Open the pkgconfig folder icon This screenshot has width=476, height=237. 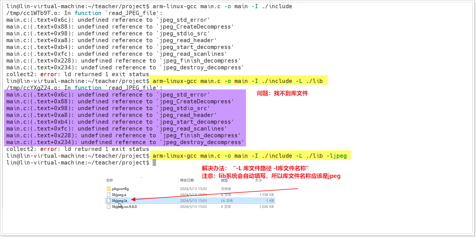point(109,189)
